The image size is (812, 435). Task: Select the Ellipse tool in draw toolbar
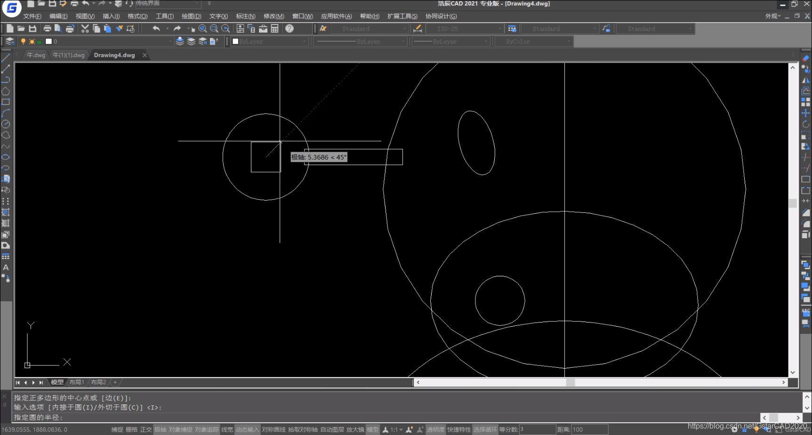6,157
